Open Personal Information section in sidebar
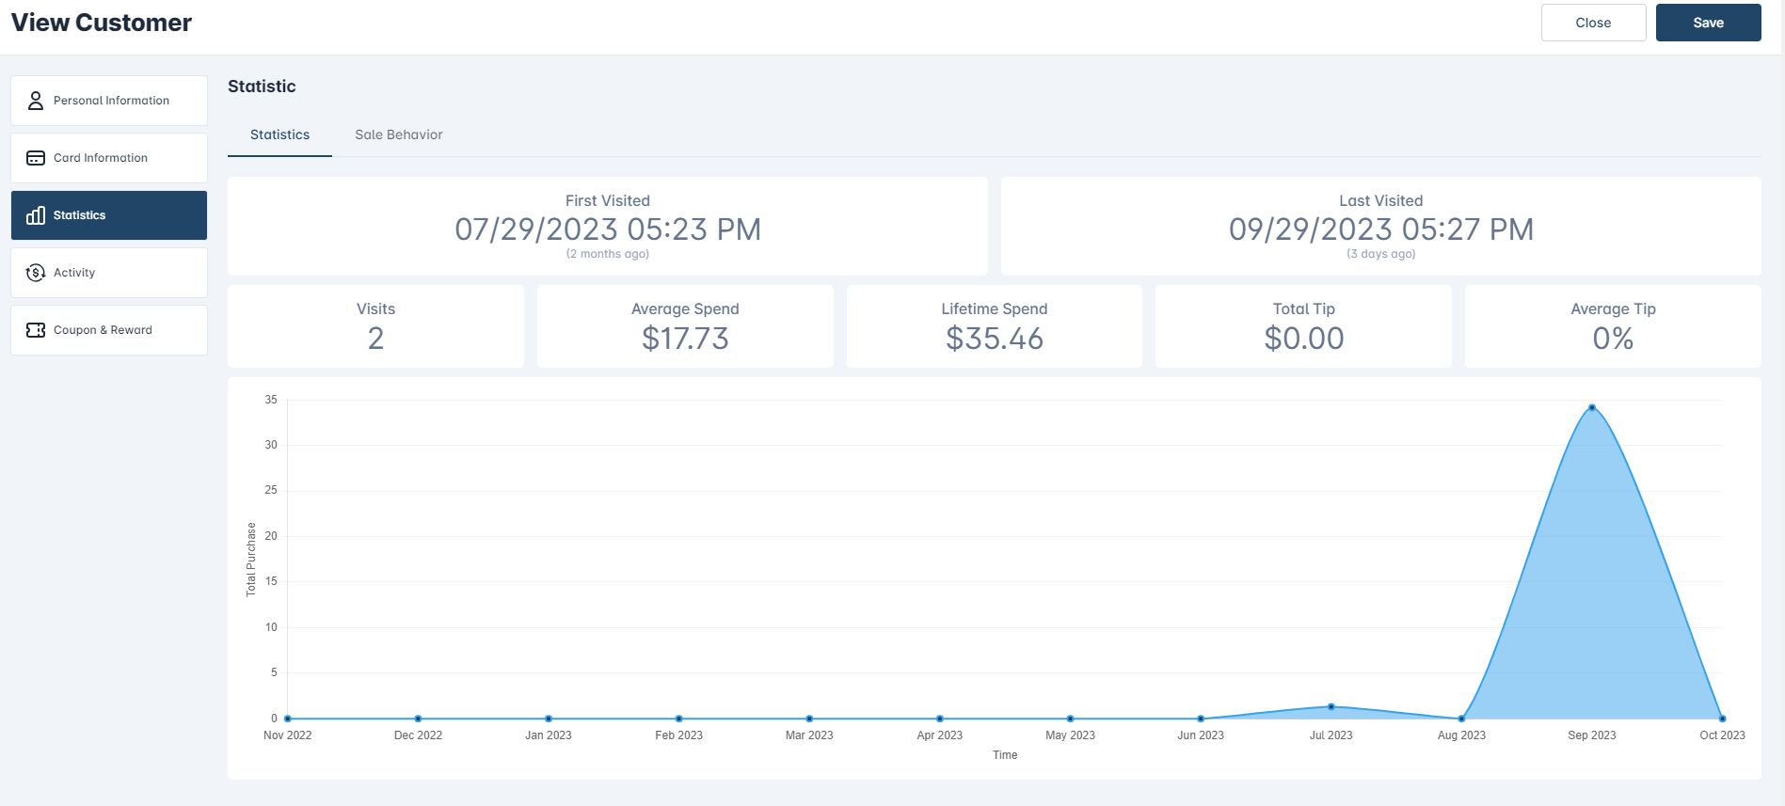This screenshot has height=806, width=1785. [x=109, y=101]
